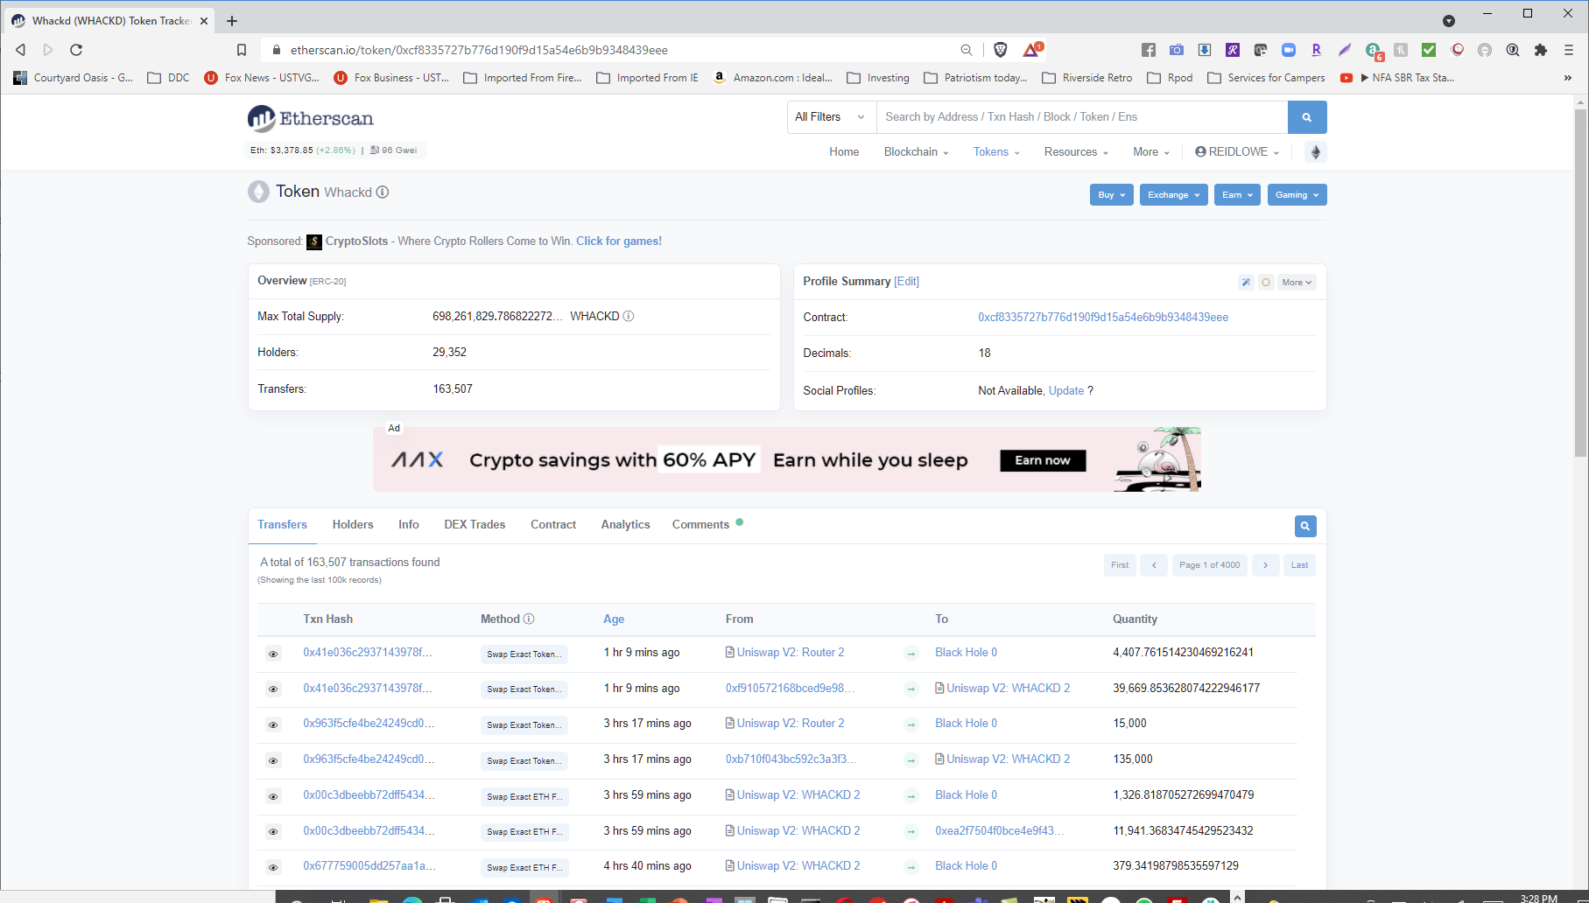The height and width of the screenshot is (903, 1589).
Task: Expand the Profile Summary More dropdown
Action: pyautogui.click(x=1297, y=283)
